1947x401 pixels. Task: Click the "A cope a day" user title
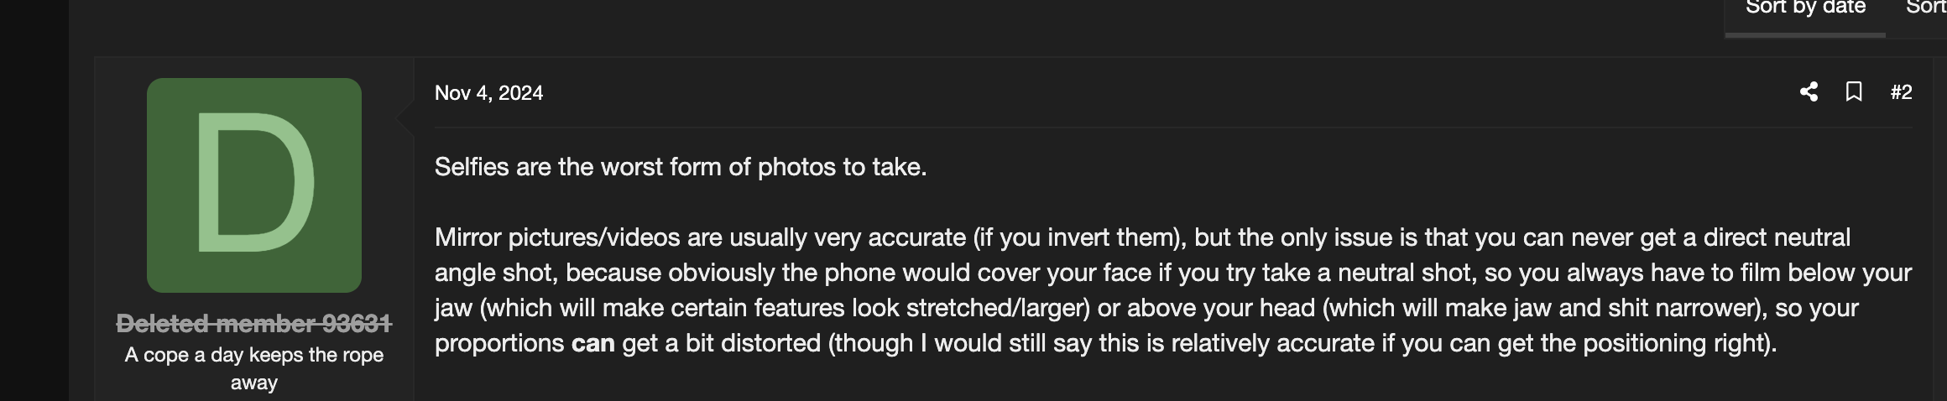click(254, 355)
